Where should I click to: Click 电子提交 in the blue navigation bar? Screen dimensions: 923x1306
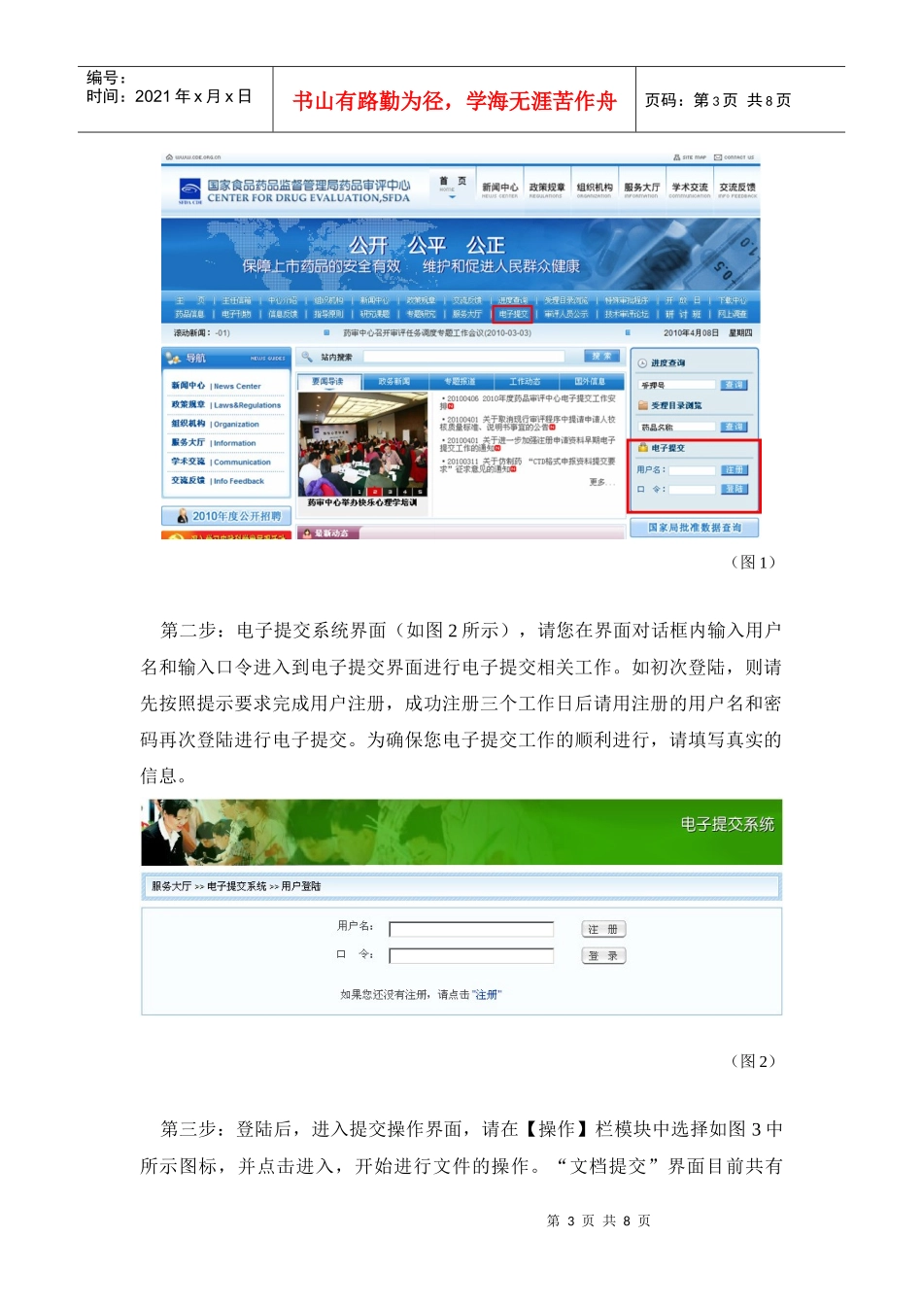pos(513,314)
